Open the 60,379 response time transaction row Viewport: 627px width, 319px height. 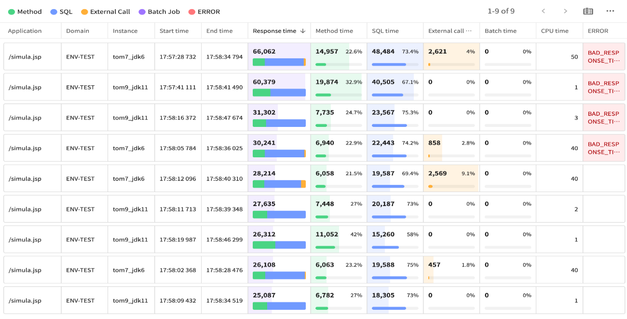coord(264,82)
